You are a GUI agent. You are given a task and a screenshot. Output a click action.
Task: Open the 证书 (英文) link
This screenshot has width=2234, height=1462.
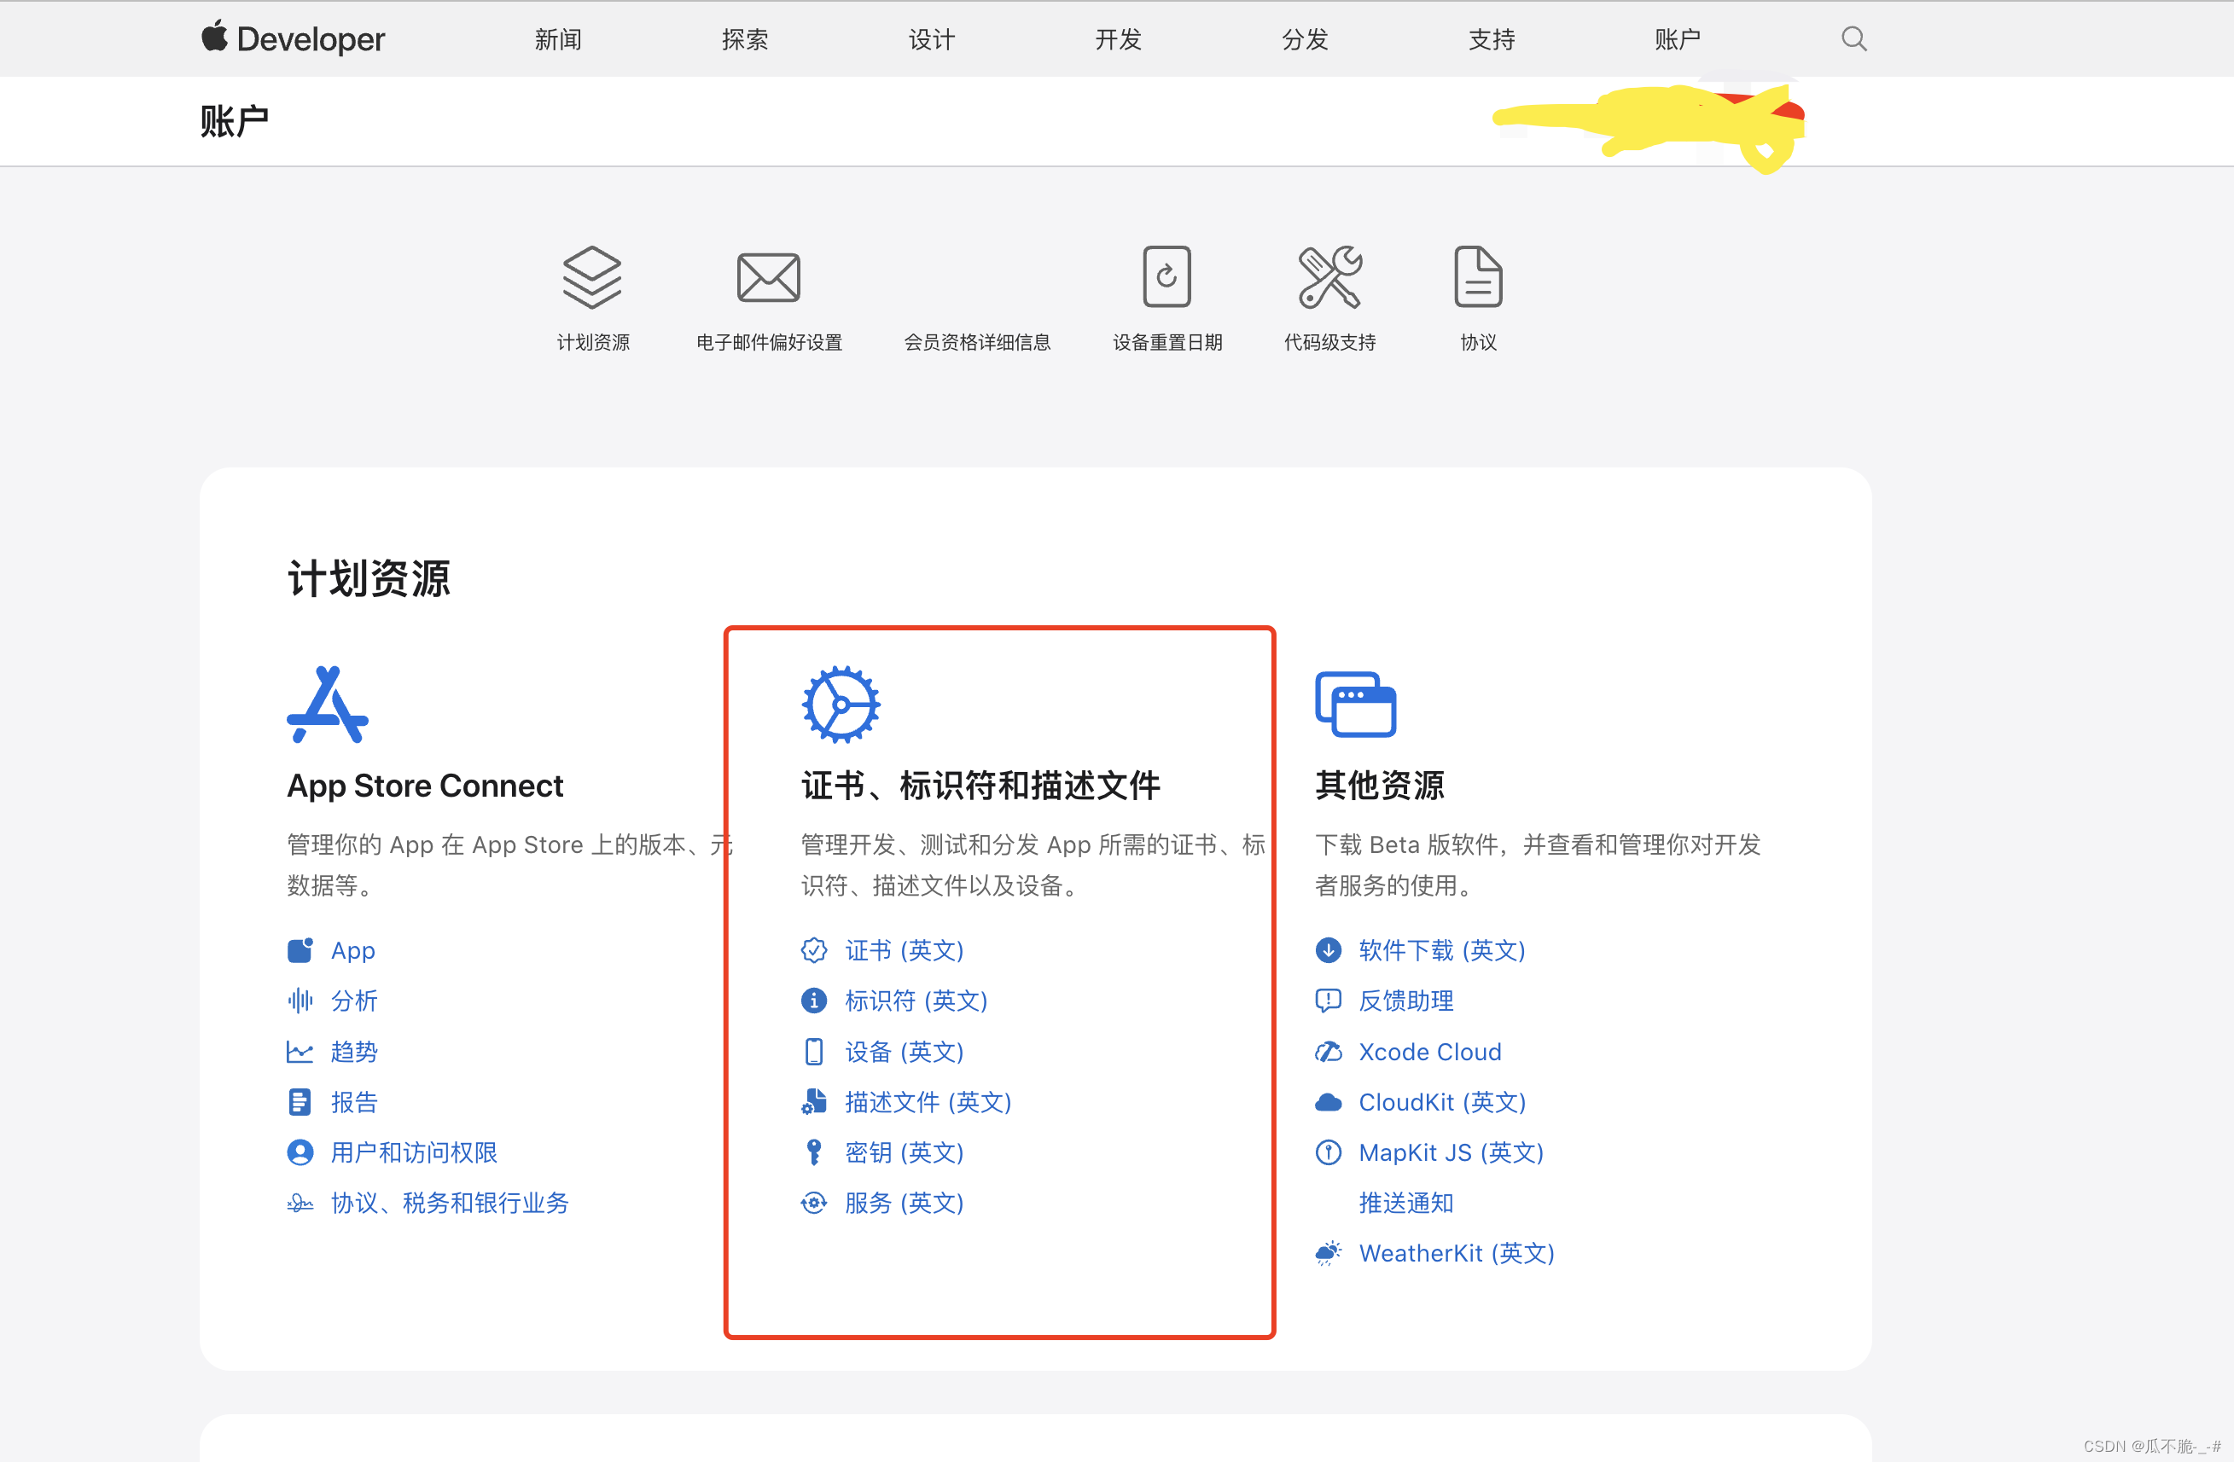(x=903, y=950)
